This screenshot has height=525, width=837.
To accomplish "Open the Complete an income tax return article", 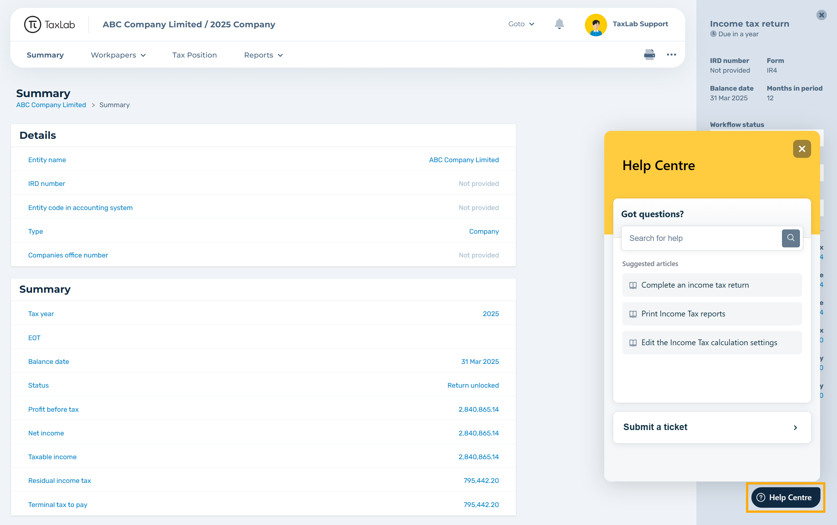I will coord(711,285).
